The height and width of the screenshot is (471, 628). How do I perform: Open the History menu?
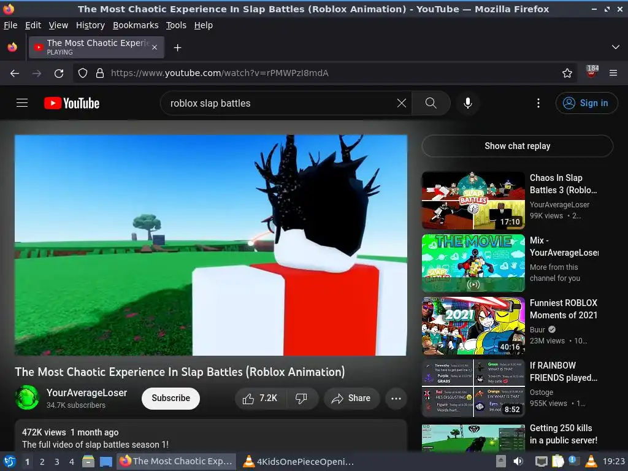coord(90,25)
